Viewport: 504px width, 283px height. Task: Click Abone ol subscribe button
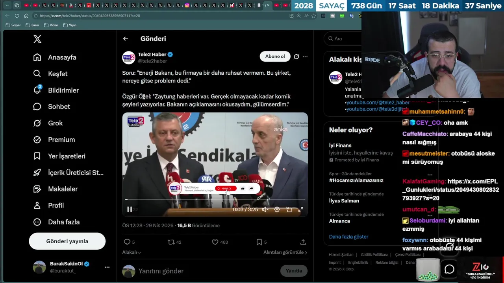[x=275, y=56]
